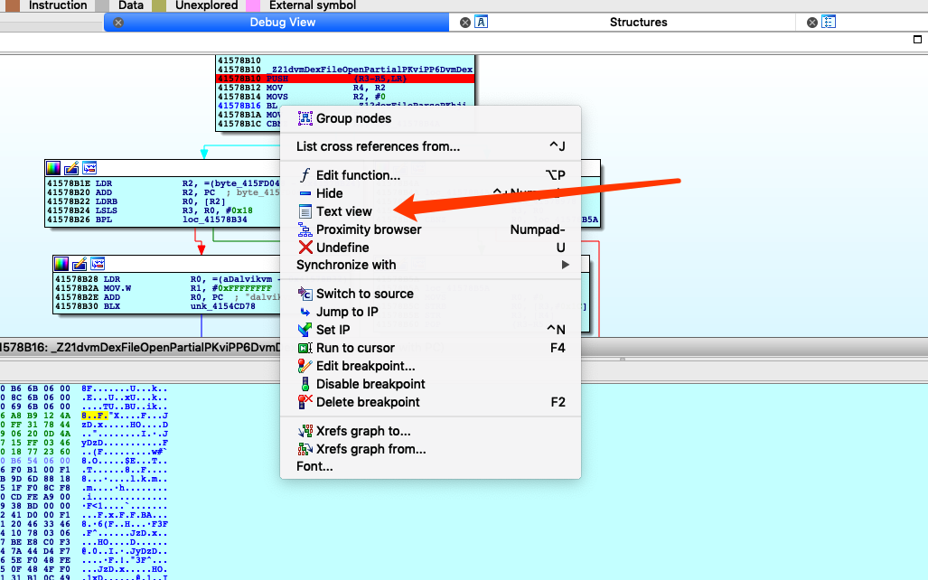Edit node text on LDR R2 block

[71, 168]
